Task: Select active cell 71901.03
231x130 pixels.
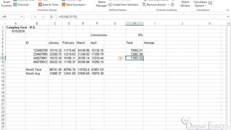Action: click(134, 58)
